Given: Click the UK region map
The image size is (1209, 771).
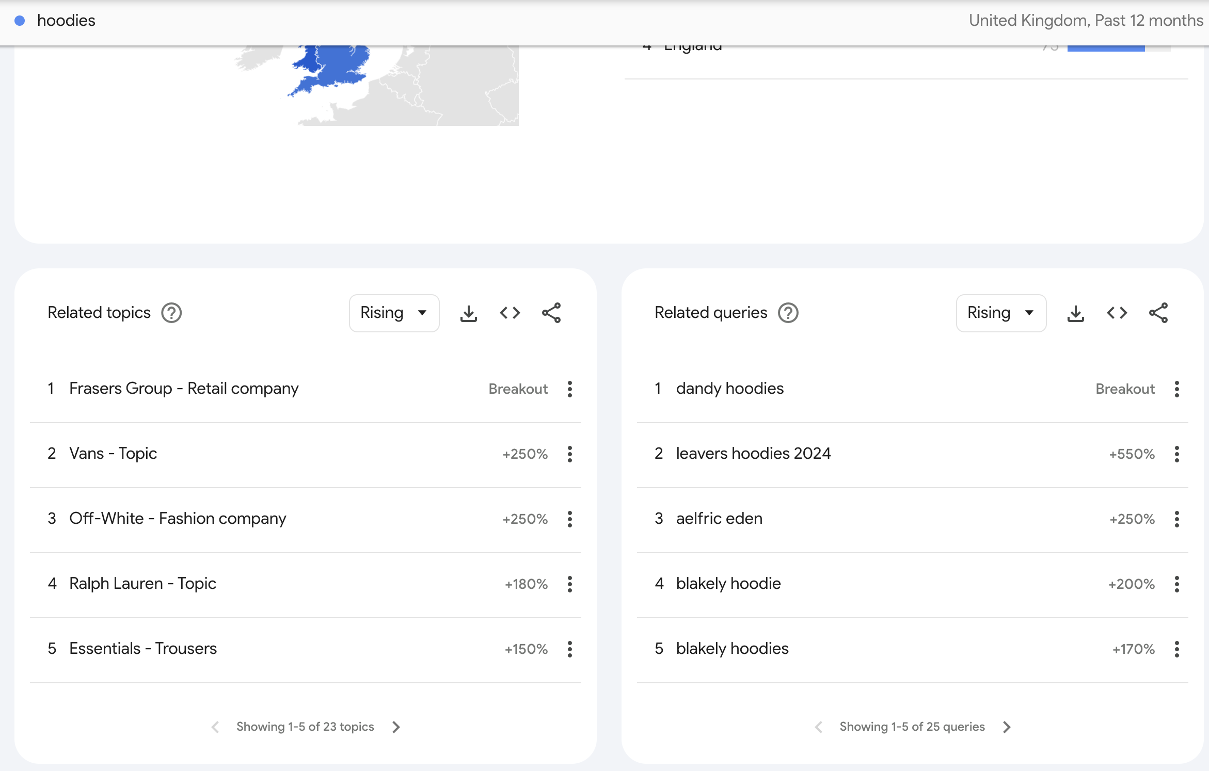Looking at the screenshot, I should 377,85.
